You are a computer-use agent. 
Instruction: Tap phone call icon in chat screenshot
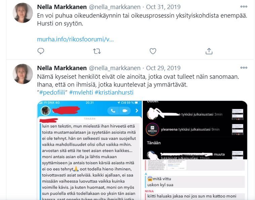(113, 111)
